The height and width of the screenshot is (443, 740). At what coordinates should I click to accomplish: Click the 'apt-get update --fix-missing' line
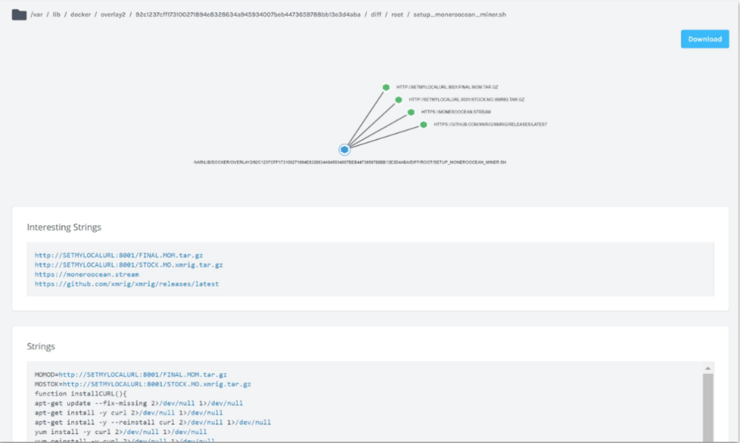coord(138,403)
